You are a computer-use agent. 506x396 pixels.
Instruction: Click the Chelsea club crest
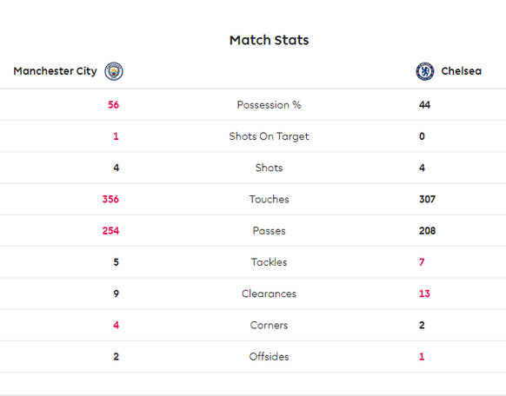[x=424, y=71]
